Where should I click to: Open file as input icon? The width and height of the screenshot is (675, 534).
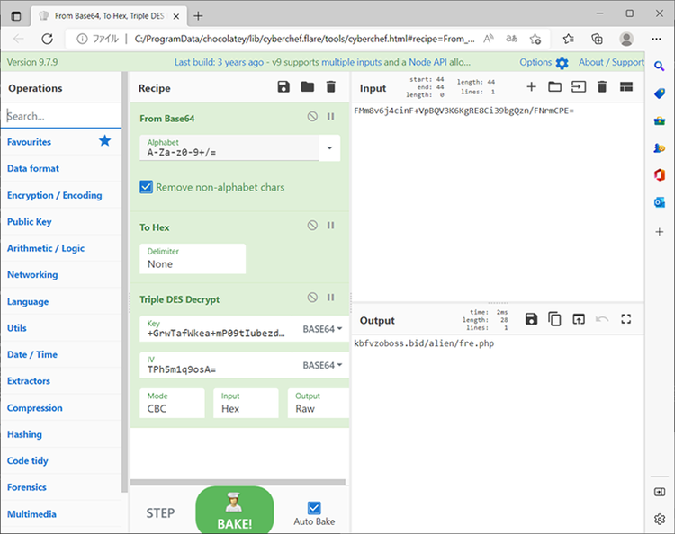point(579,87)
